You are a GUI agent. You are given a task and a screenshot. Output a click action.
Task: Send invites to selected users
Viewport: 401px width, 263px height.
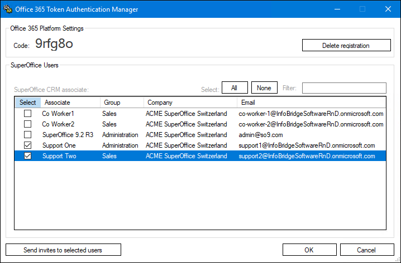tap(63, 250)
